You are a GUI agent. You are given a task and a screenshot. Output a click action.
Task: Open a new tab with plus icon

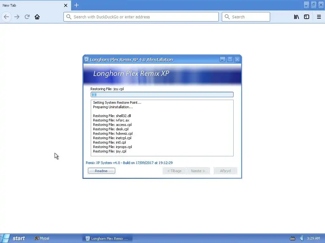tap(76, 5)
